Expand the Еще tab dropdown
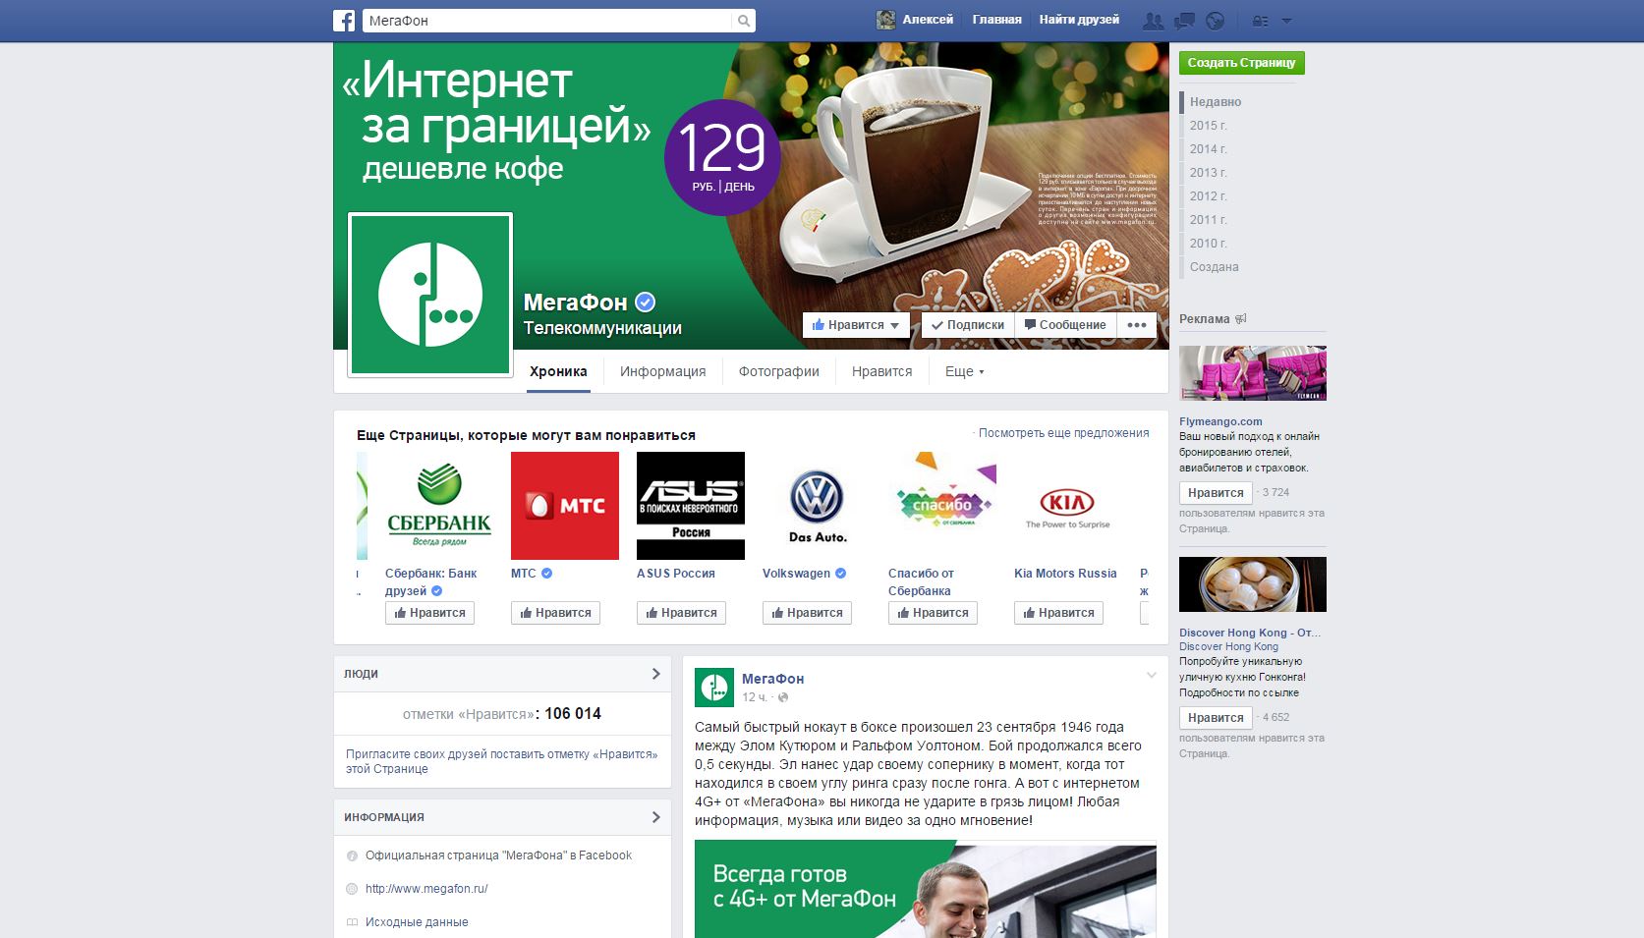1644x938 pixels. point(964,371)
